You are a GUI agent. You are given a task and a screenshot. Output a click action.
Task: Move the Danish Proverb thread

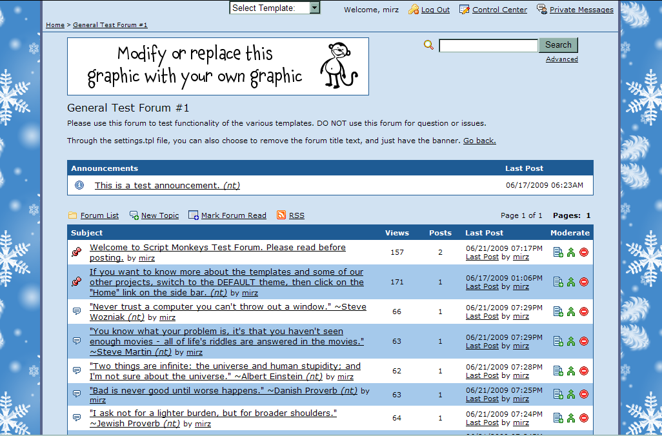558,394
